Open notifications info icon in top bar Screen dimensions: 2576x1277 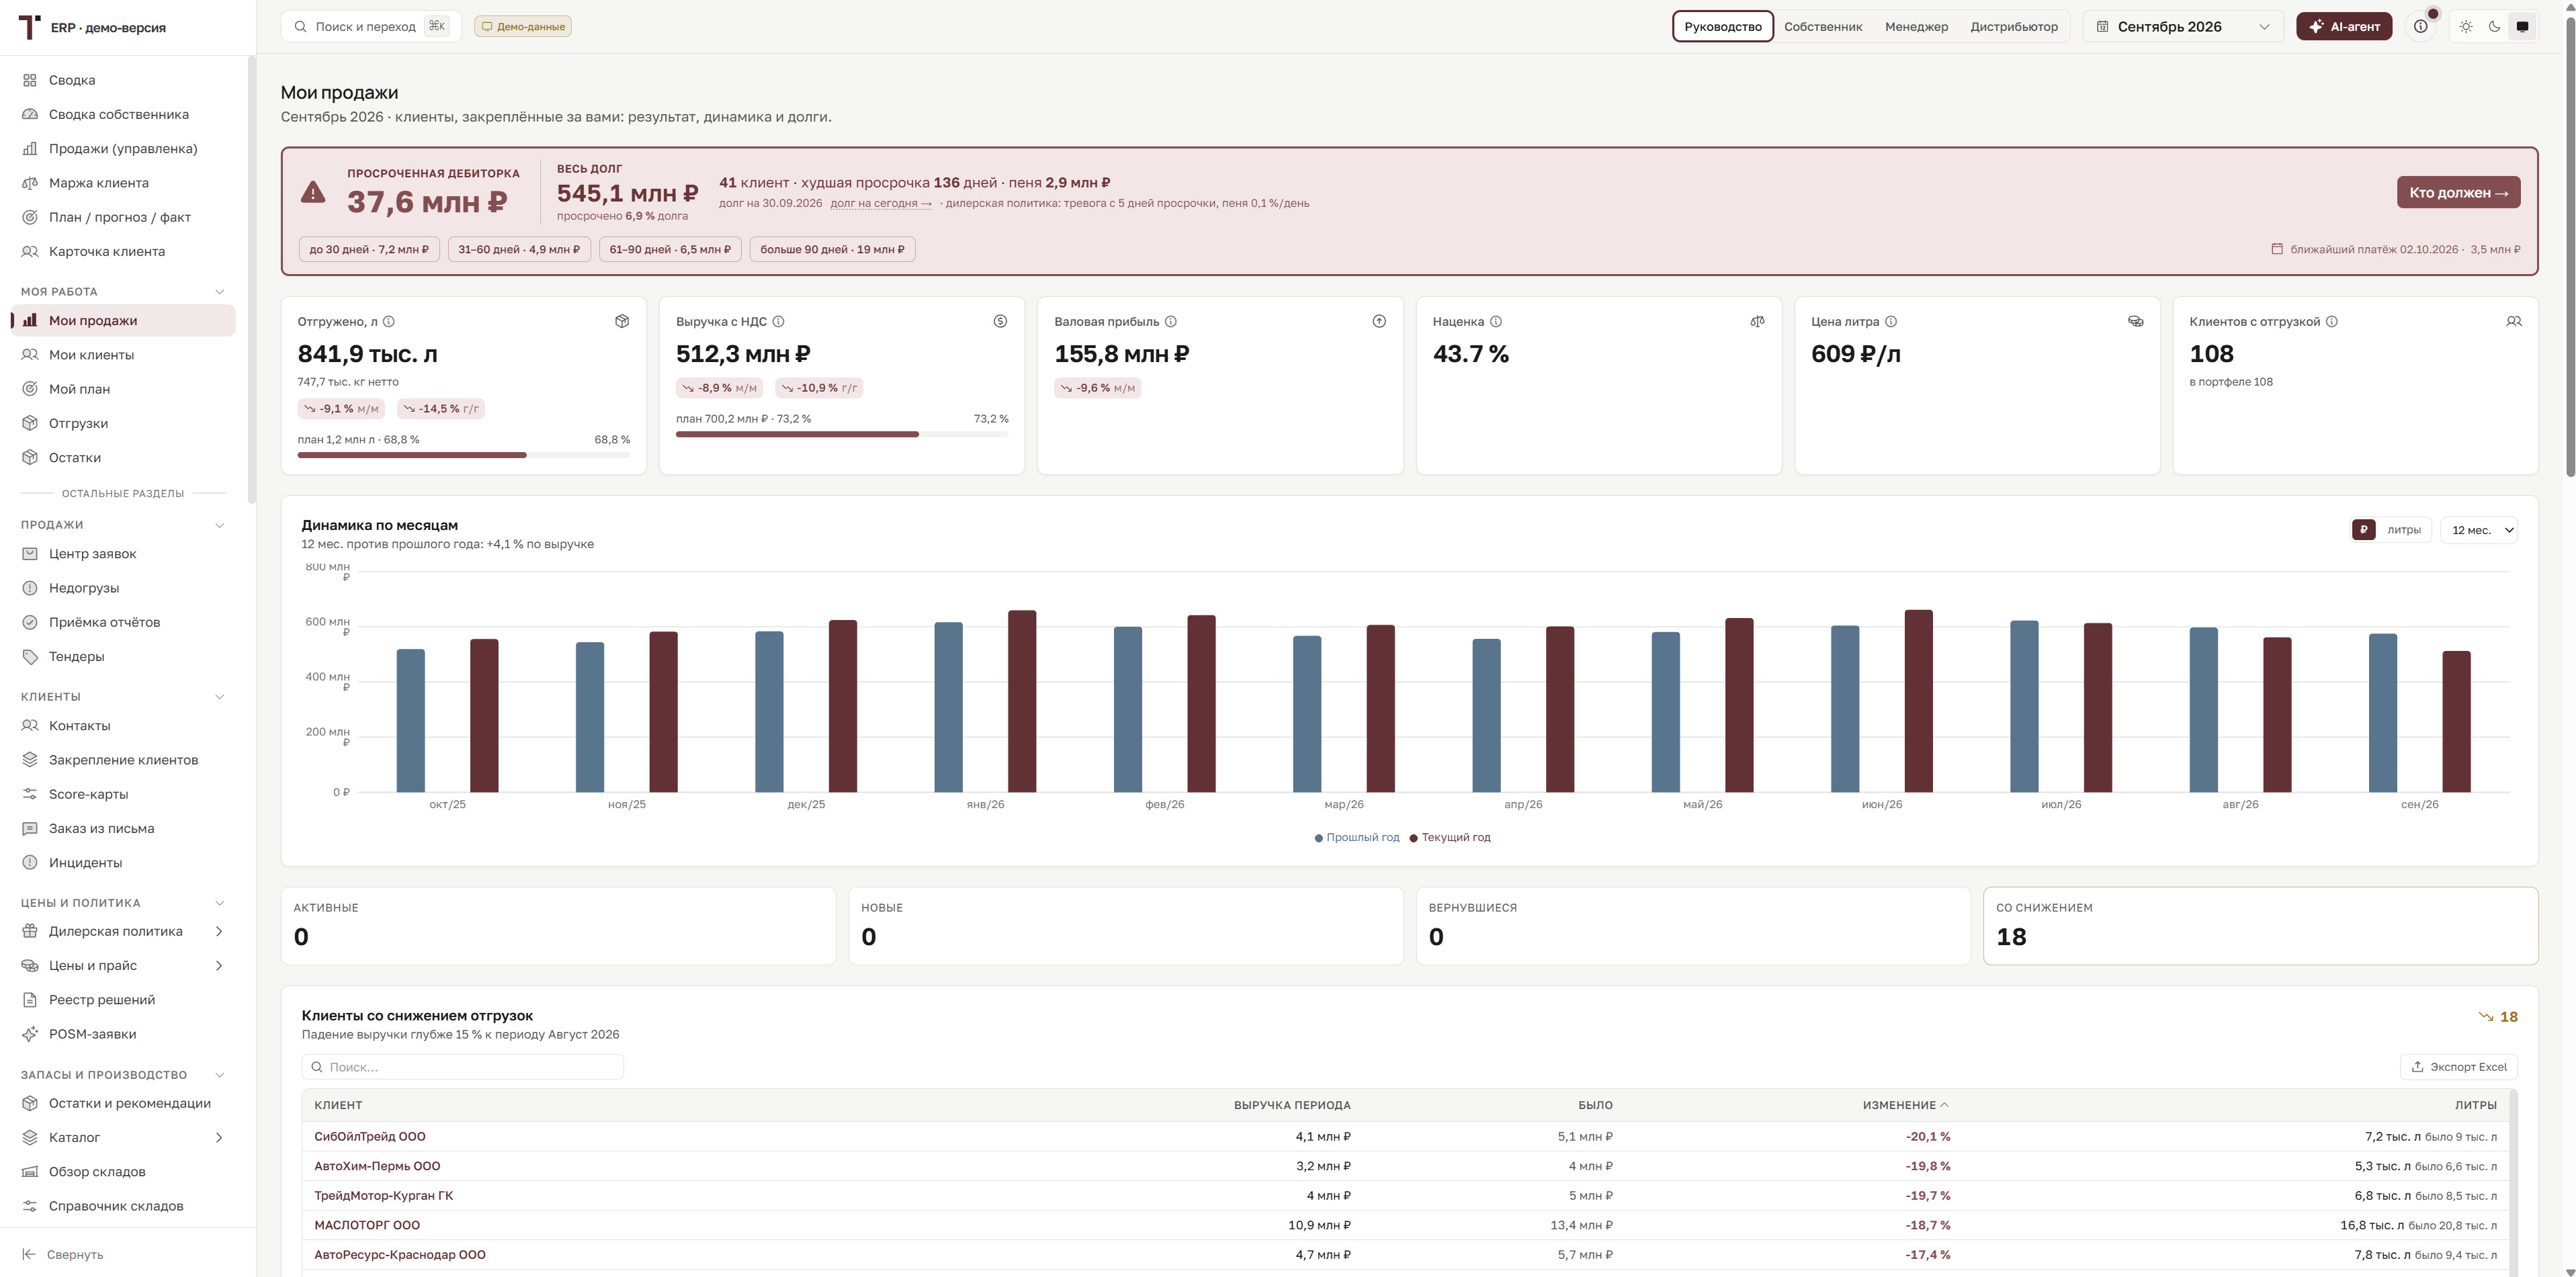coord(2420,26)
